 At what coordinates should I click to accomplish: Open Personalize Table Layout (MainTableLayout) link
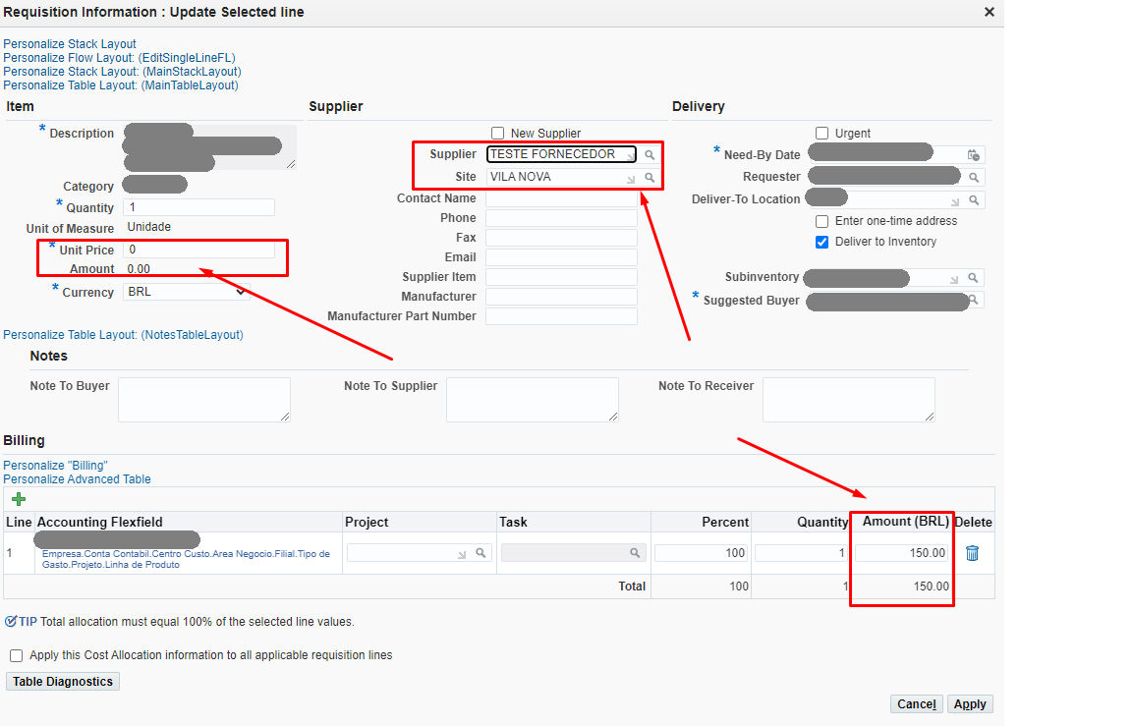[x=121, y=85]
